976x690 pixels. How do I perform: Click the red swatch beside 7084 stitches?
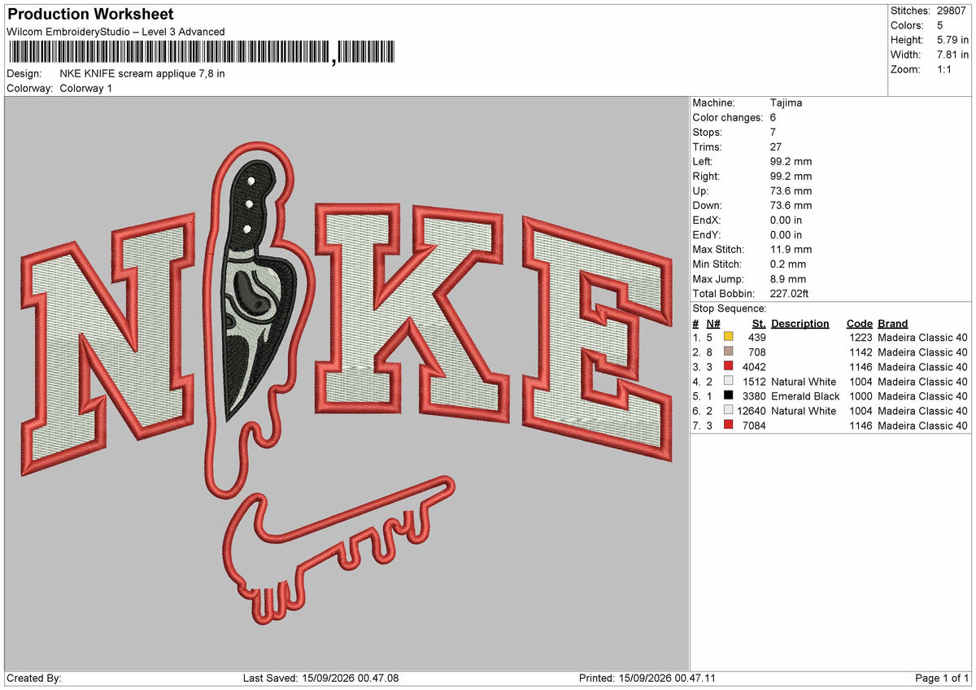click(728, 425)
